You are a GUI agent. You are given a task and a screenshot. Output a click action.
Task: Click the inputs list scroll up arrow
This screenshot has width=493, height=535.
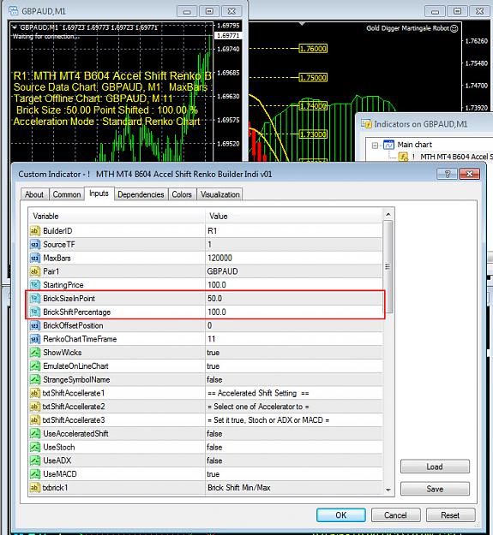388,215
